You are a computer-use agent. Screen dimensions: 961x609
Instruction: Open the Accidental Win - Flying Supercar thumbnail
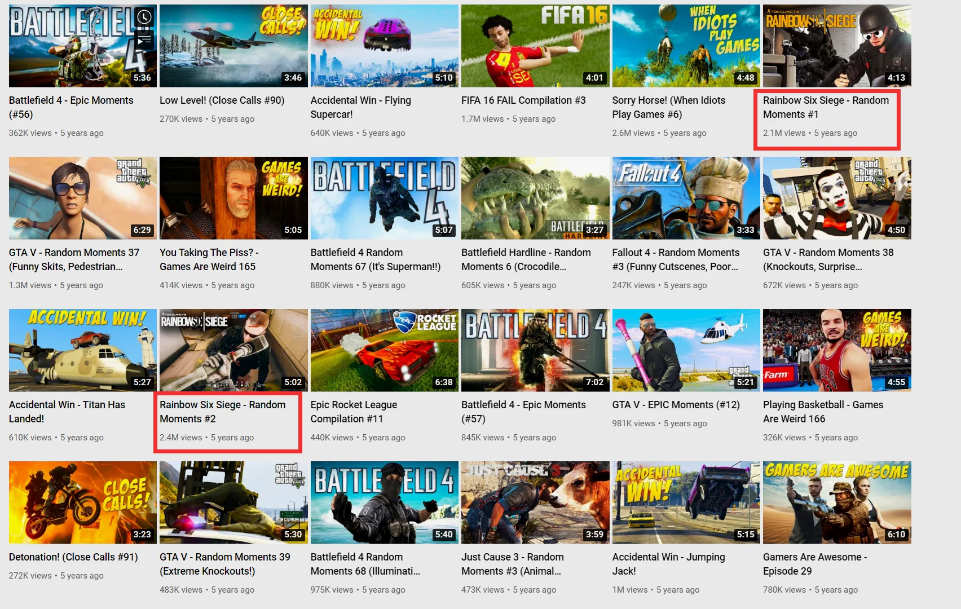(385, 46)
